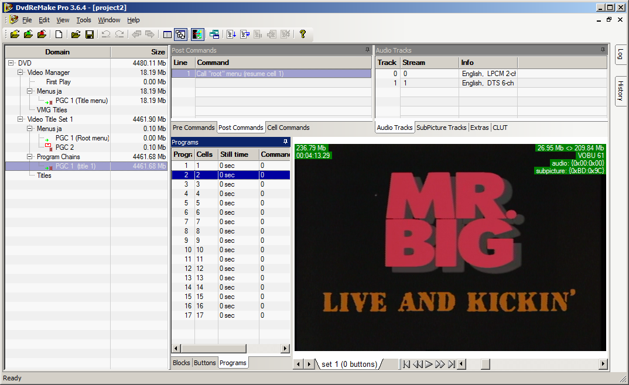Collapse the Program Chains node
Viewport: 629px width, 385px height.
click(30, 157)
